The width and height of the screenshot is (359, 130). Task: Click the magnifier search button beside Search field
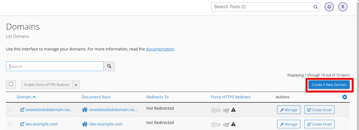pyautogui.click(x=109, y=66)
